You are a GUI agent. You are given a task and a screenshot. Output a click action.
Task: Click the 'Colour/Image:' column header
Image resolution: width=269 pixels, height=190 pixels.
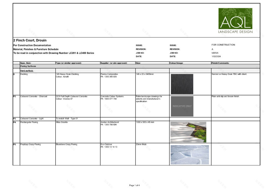tap(176, 63)
